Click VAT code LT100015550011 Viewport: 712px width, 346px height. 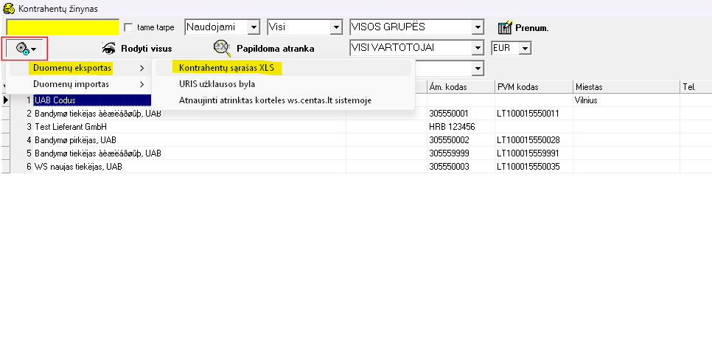528,114
